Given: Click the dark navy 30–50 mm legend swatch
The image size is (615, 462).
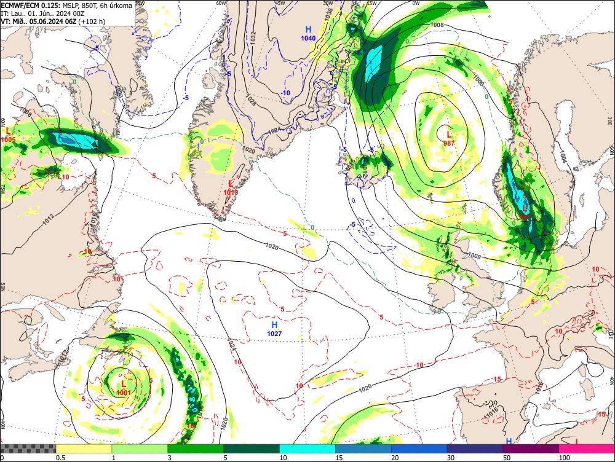Looking at the screenshot, I should [x=475, y=448].
